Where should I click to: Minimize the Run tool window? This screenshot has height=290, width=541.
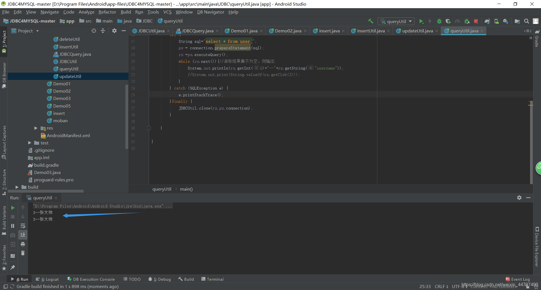point(528,198)
